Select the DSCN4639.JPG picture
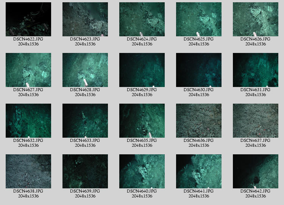The image size is (284, 205). 85,171
